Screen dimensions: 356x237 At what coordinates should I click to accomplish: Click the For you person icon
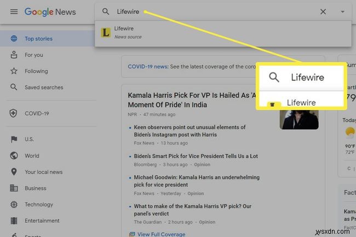[x=14, y=55]
